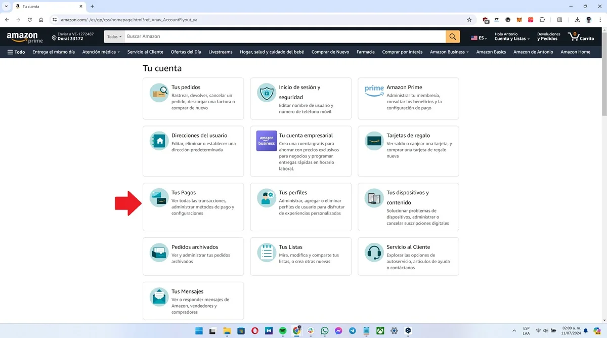This screenshot has height=338, width=607.
Task: Open the Todos search category dropdown
Action: tap(114, 37)
